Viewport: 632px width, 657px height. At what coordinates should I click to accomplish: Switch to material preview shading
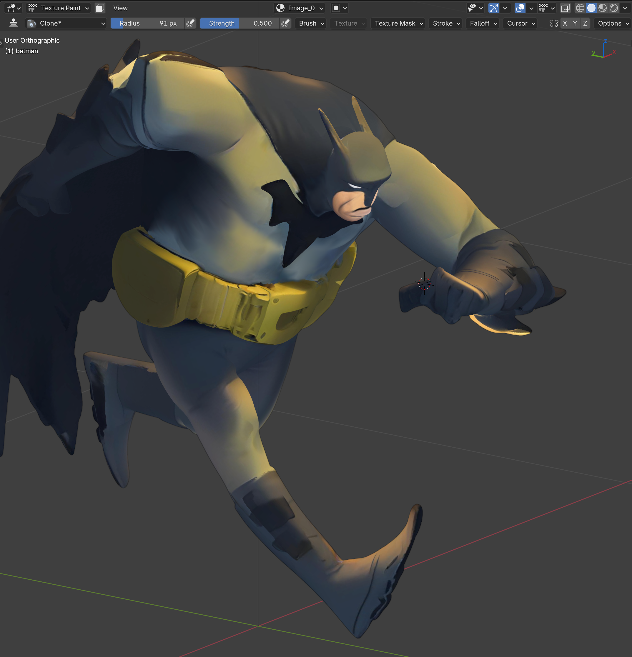603,8
